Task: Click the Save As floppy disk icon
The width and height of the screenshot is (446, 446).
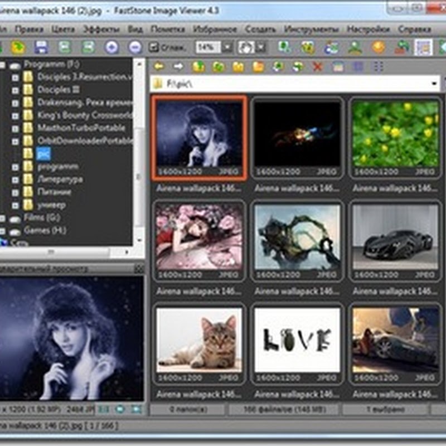Action: coord(41,47)
